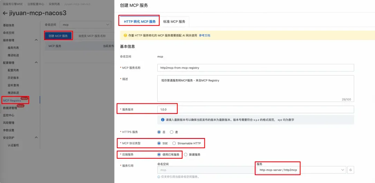Image resolution: width=375 pixels, height=183 pixels.
Task: Open 历史版本 in sidebar
Action: (x=14, y=78)
